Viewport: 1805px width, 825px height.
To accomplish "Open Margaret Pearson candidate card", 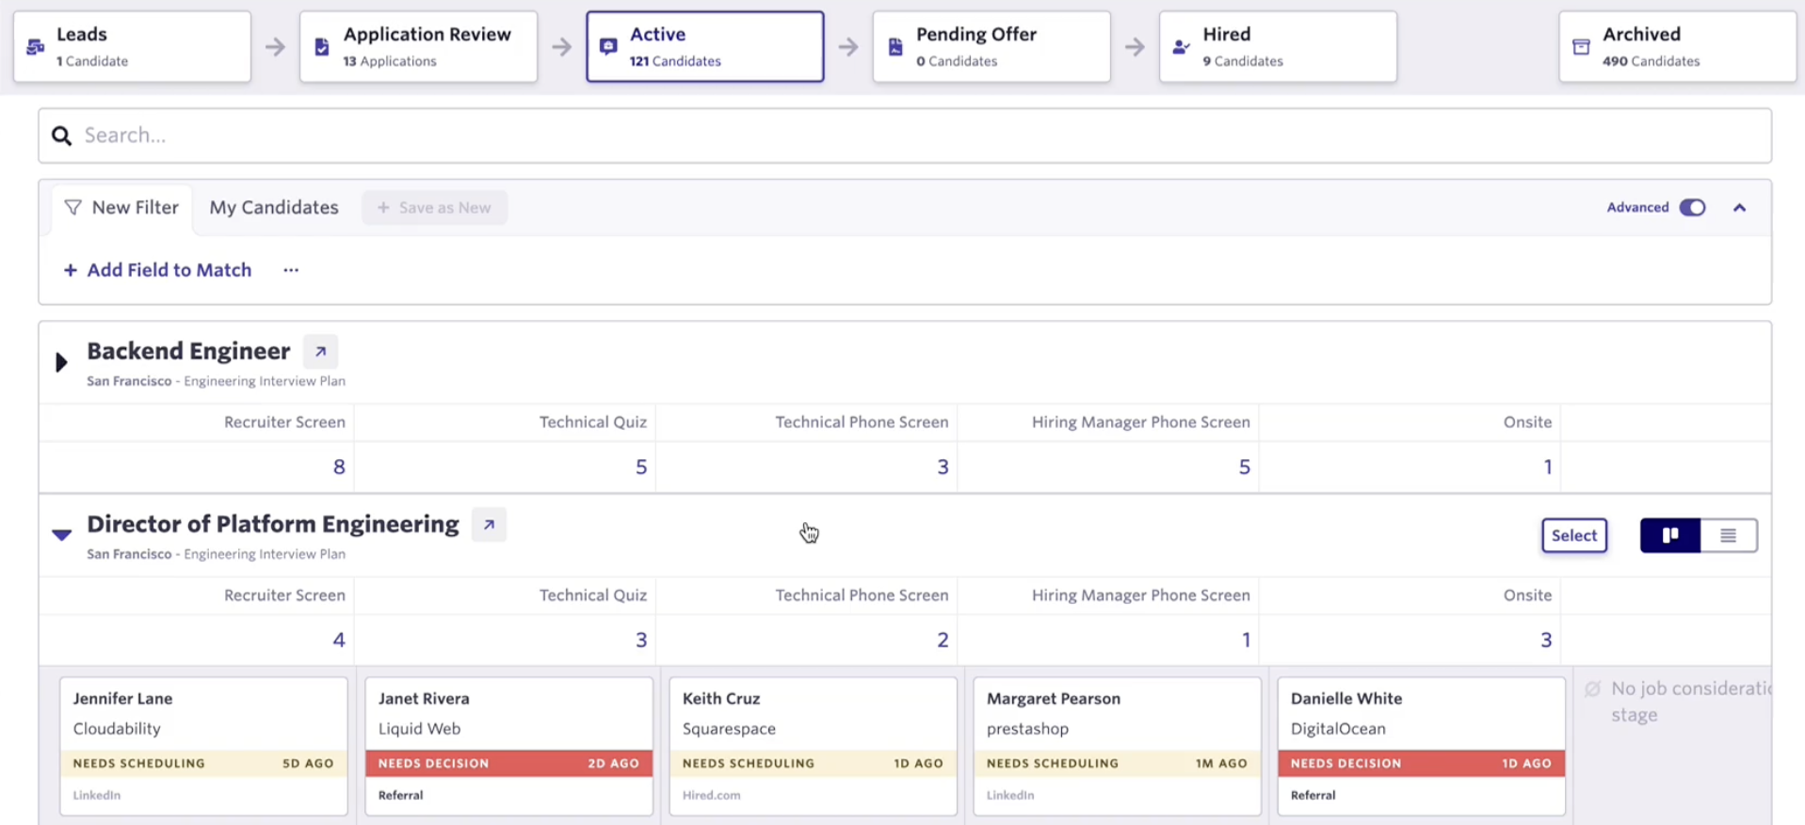I will click(1117, 746).
